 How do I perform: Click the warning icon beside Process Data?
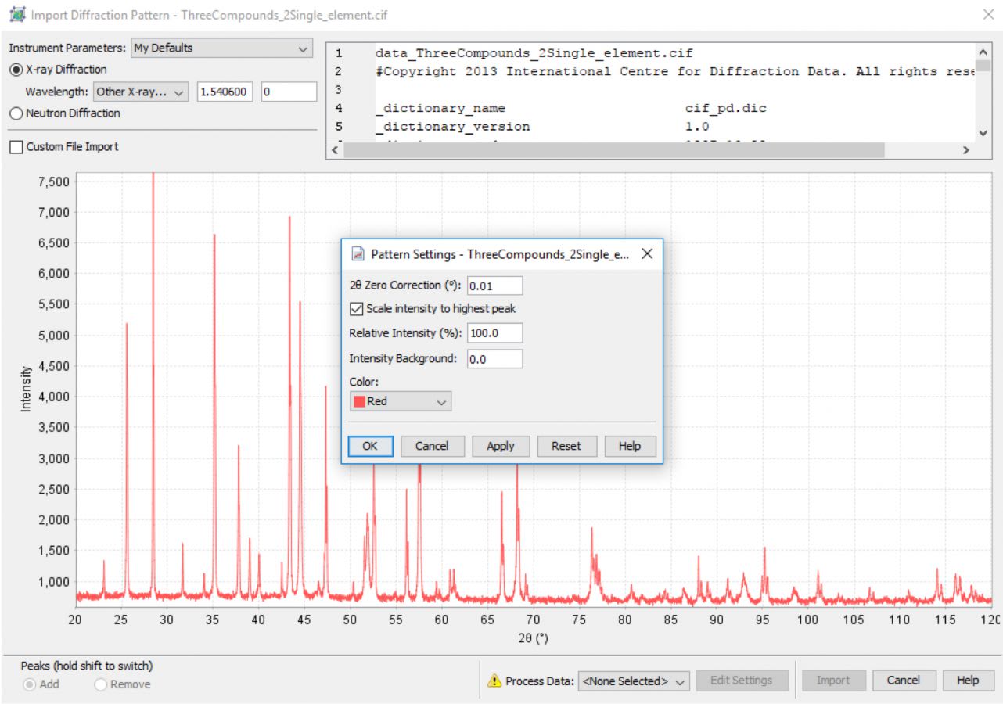coord(494,681)
